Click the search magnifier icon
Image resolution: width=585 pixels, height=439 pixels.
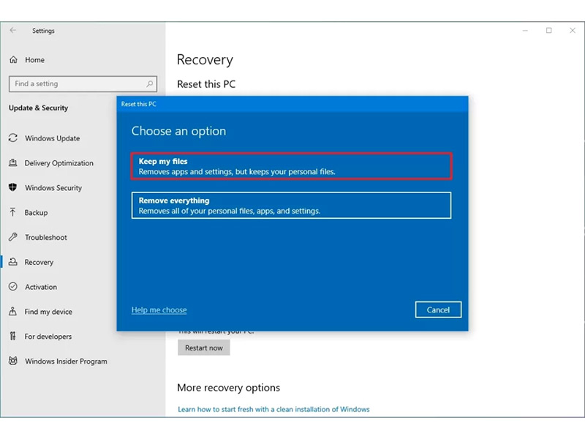(150, 83)
